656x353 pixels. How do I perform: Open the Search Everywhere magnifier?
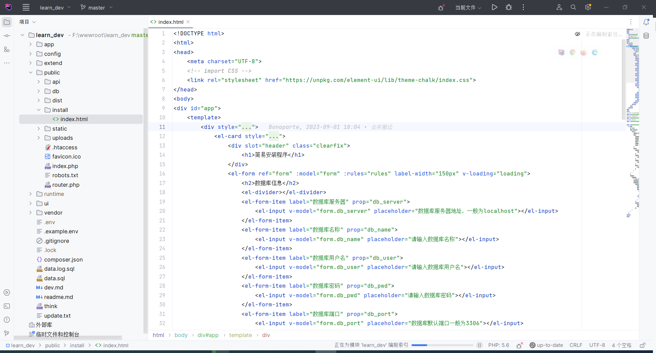[x=573, y=7]
